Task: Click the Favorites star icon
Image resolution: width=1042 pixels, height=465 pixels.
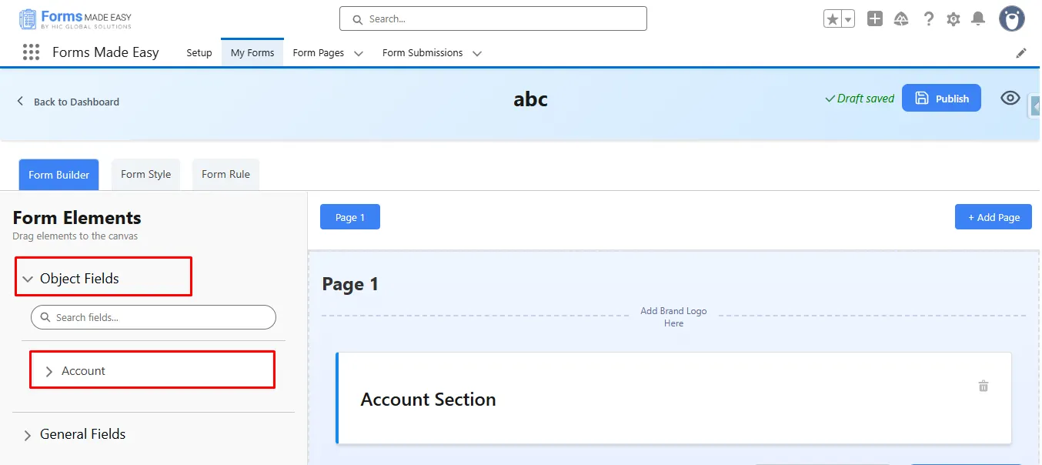Action: 832,19
